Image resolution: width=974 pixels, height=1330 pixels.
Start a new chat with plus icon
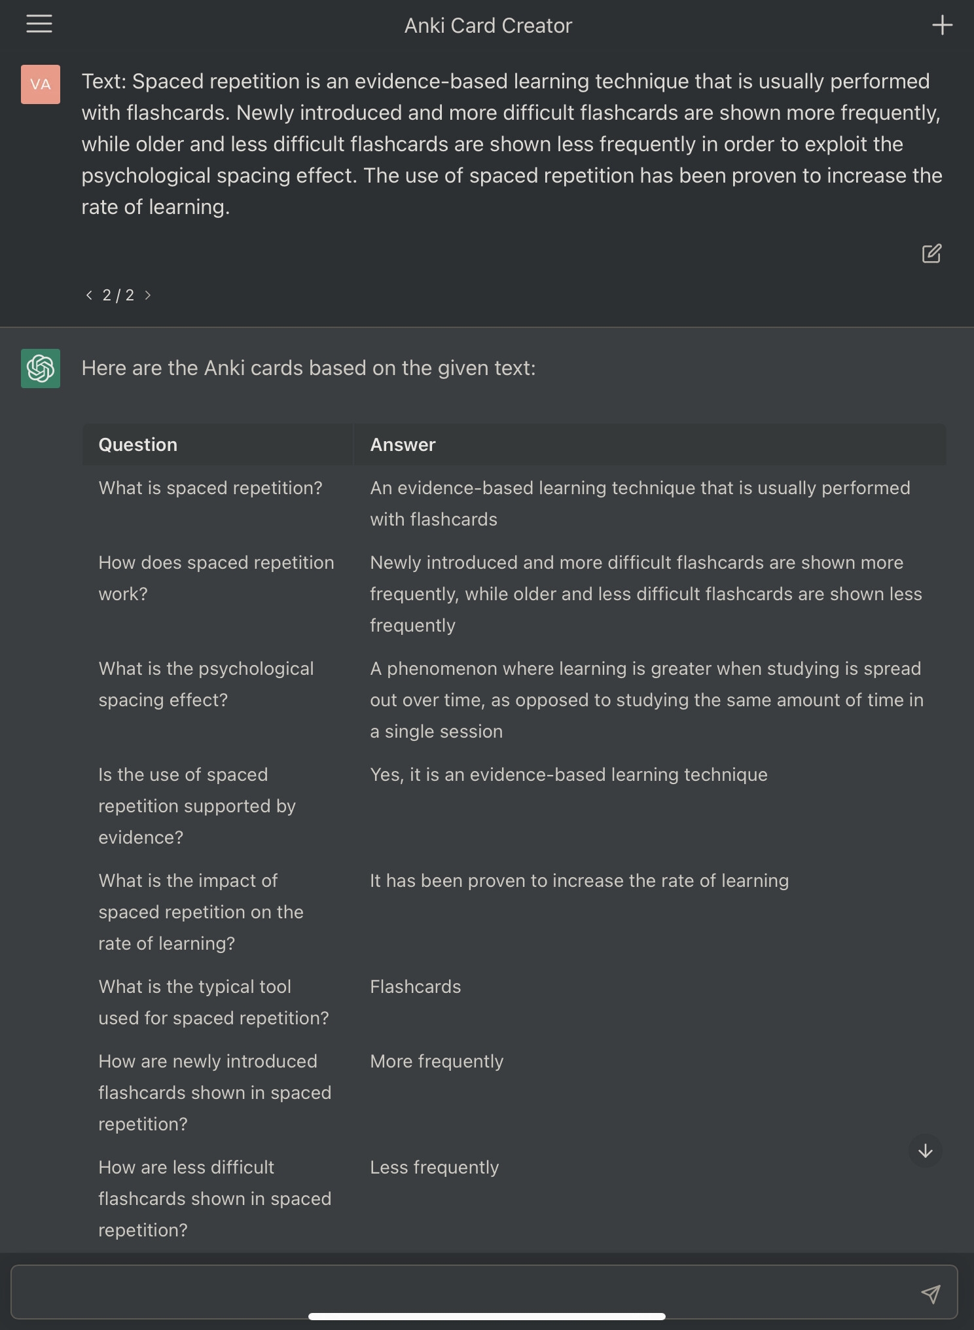[942, 26]
